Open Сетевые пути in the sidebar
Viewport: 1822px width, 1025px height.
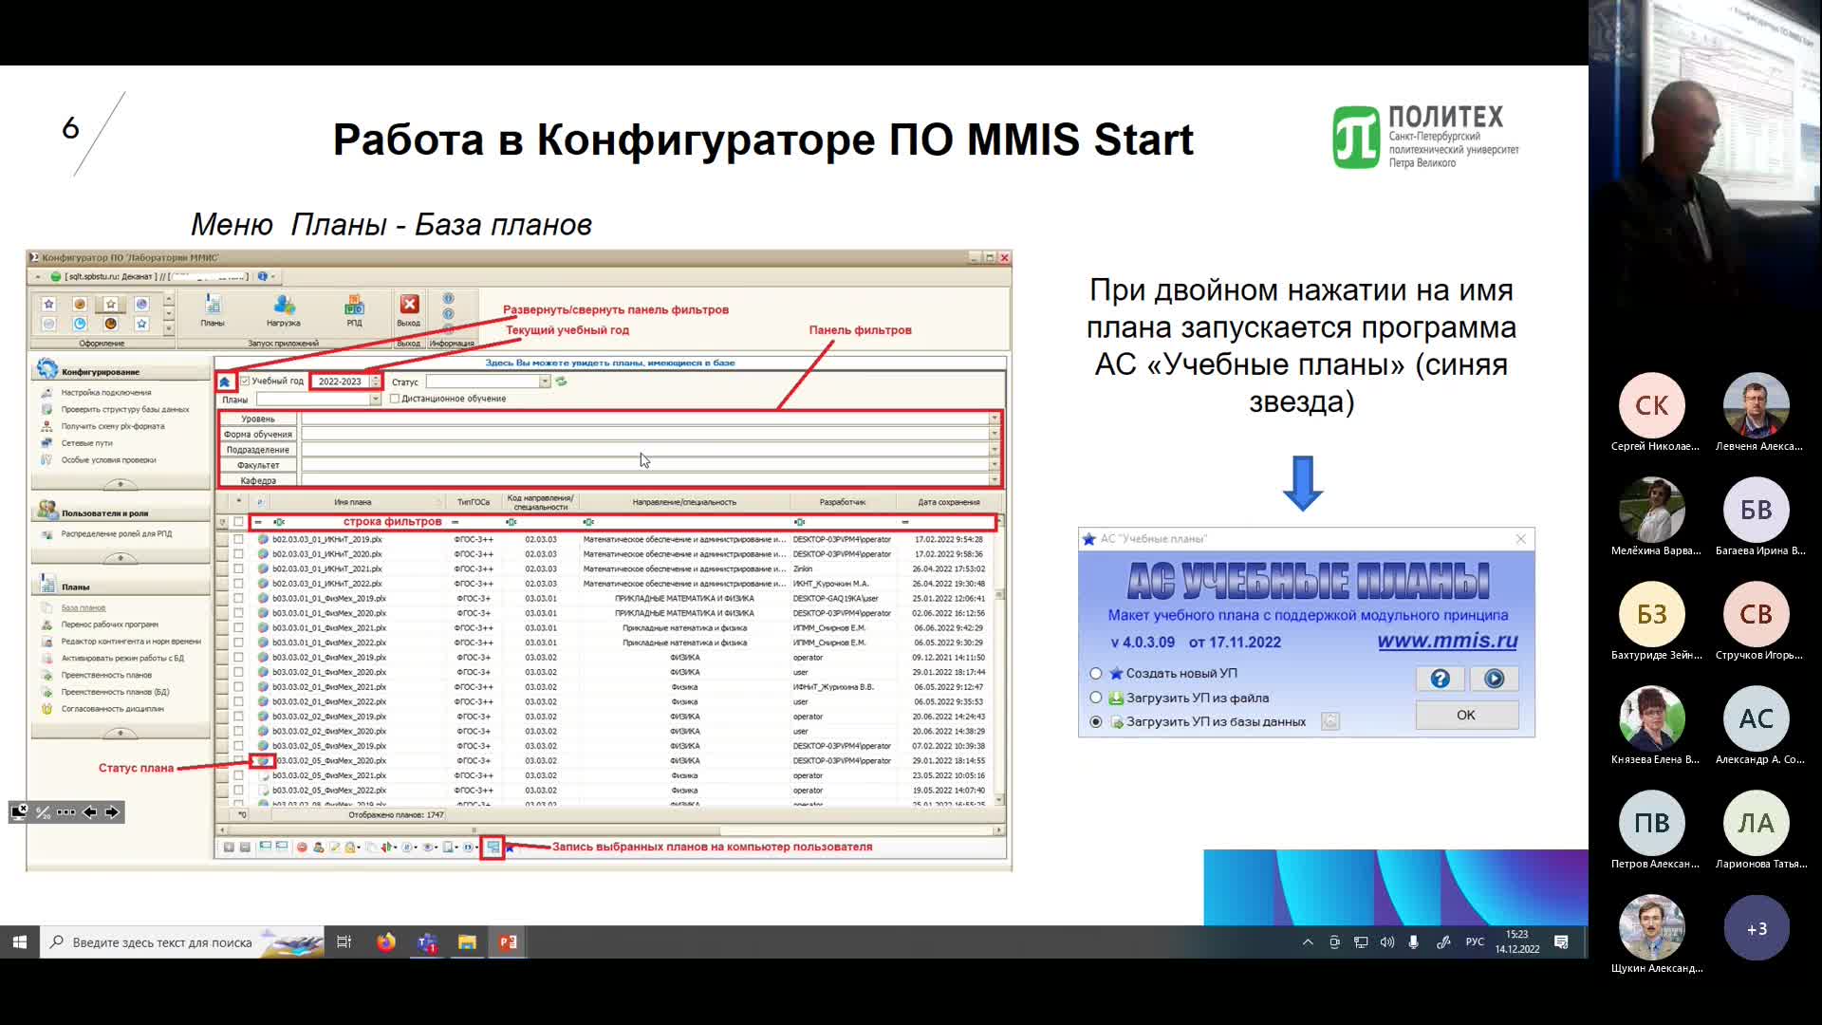coord(86,443)
